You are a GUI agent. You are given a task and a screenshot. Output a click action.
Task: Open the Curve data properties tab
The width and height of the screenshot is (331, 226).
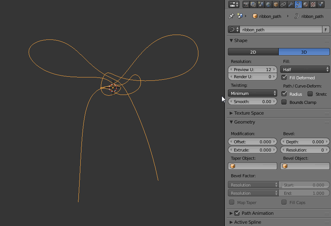pos(298,4)
